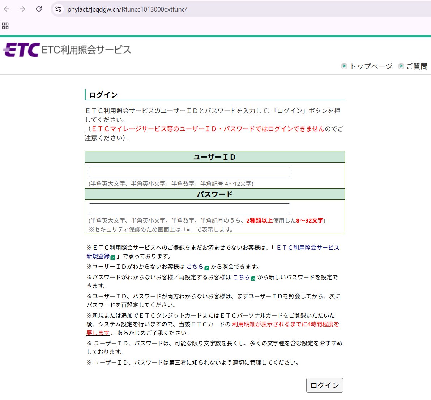Open the apps grid icon in bookmarks bar
Viewport: 431px width, 400px height.
[5, 26]
